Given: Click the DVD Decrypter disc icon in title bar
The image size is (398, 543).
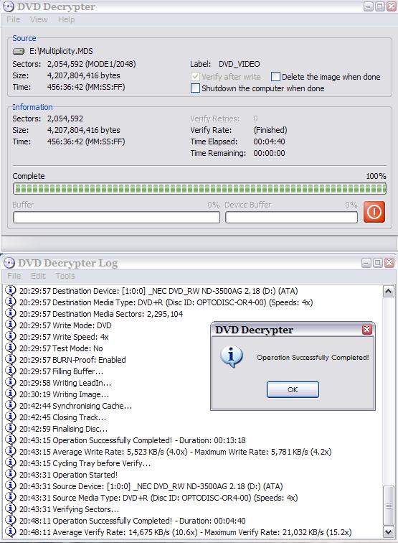Looking at the screenshot, I should pos(9,6).
